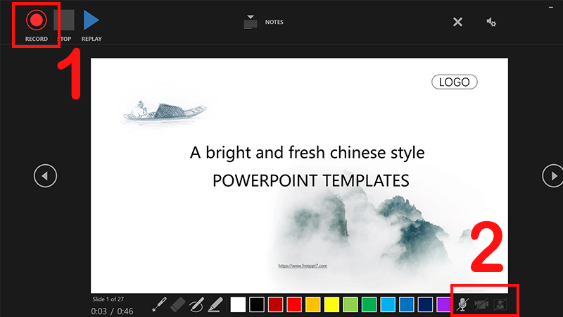
Task: Click the 'Slide 1 of 27' indicator
Action: point(108,299)
